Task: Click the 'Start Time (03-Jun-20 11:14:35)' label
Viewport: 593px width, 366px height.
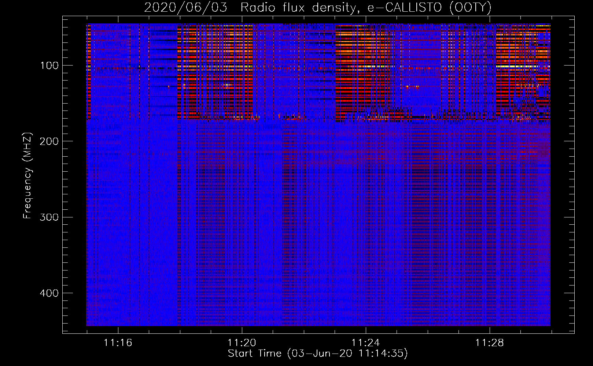Action: (317, 354)
